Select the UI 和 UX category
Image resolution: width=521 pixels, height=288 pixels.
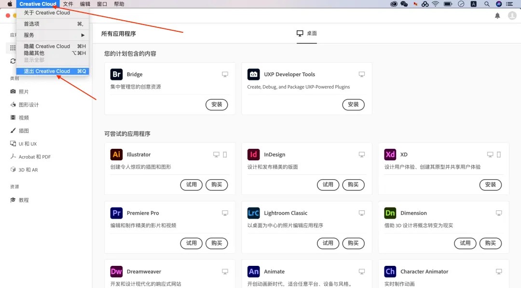[x=23, y=144]
